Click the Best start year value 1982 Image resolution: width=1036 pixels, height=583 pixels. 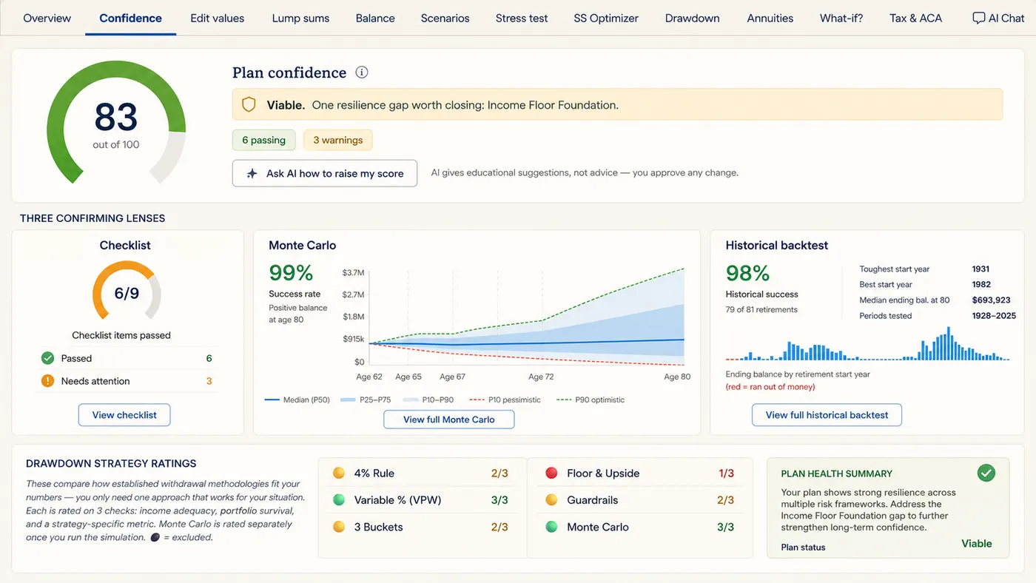click(980, 285)
